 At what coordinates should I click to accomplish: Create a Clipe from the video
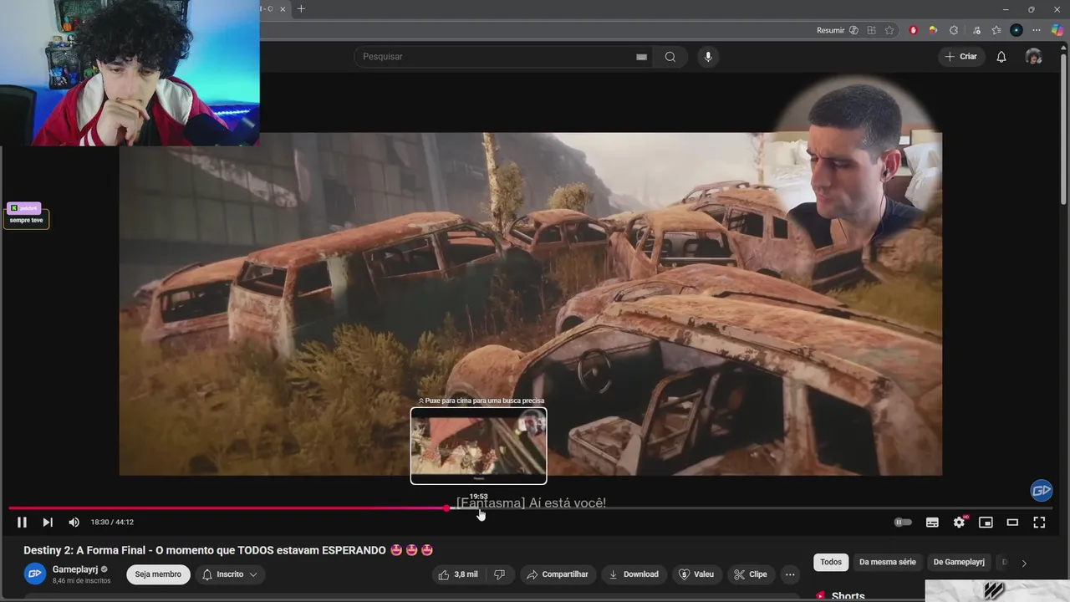point(751,574)
